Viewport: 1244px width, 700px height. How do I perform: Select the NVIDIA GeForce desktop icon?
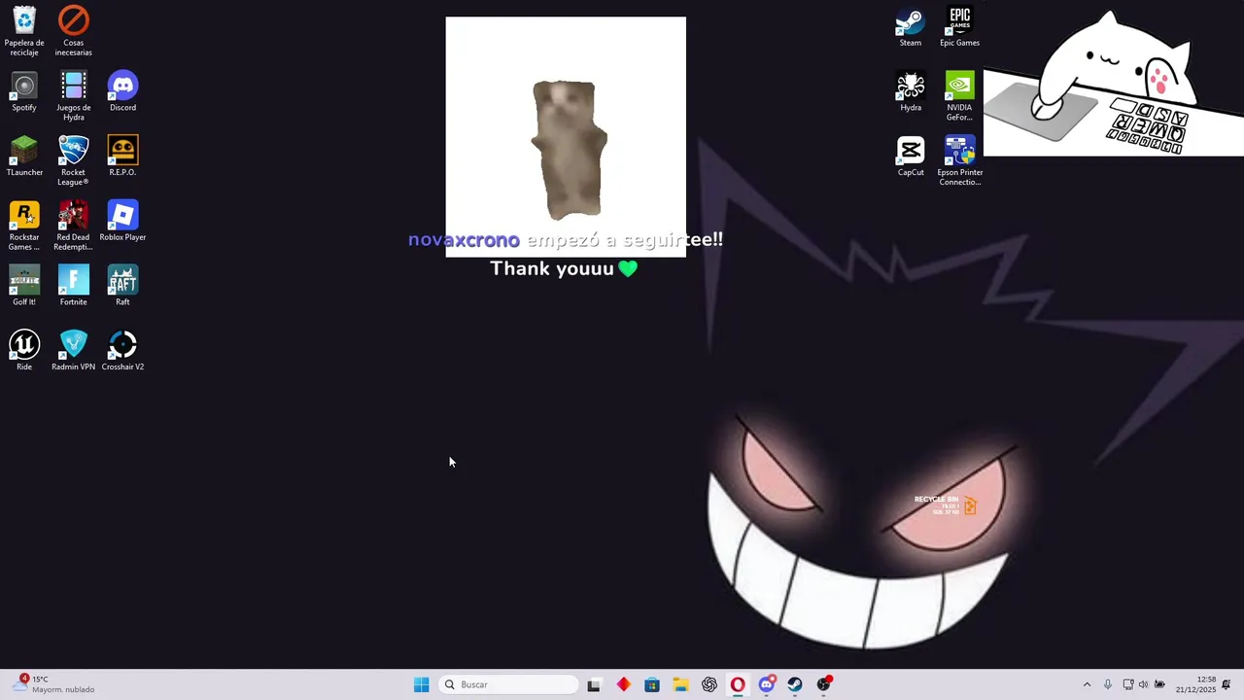[x=959, y=96]
